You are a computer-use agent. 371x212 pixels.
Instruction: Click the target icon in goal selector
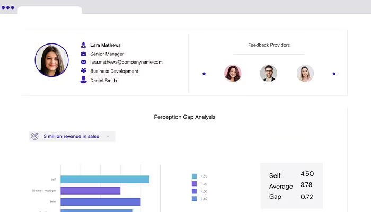[35, 136]
